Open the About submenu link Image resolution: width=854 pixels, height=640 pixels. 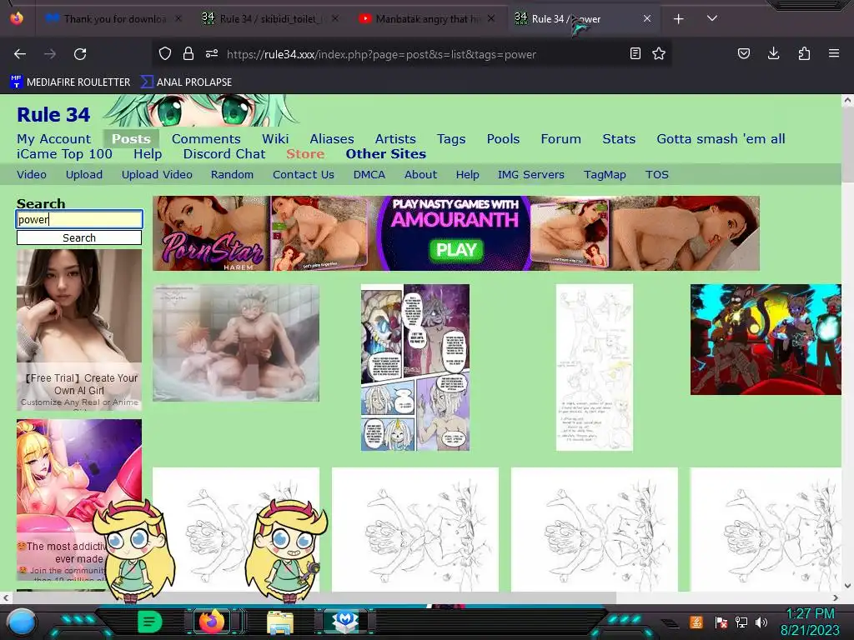420,175
